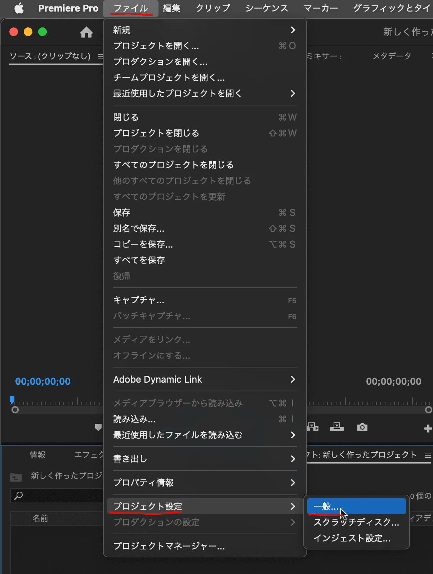This screenshot has height=574, width=433.
Task: Click the white duration timecode 00;00;00;00
Action: pyautogui.click(x=393, y=382)
